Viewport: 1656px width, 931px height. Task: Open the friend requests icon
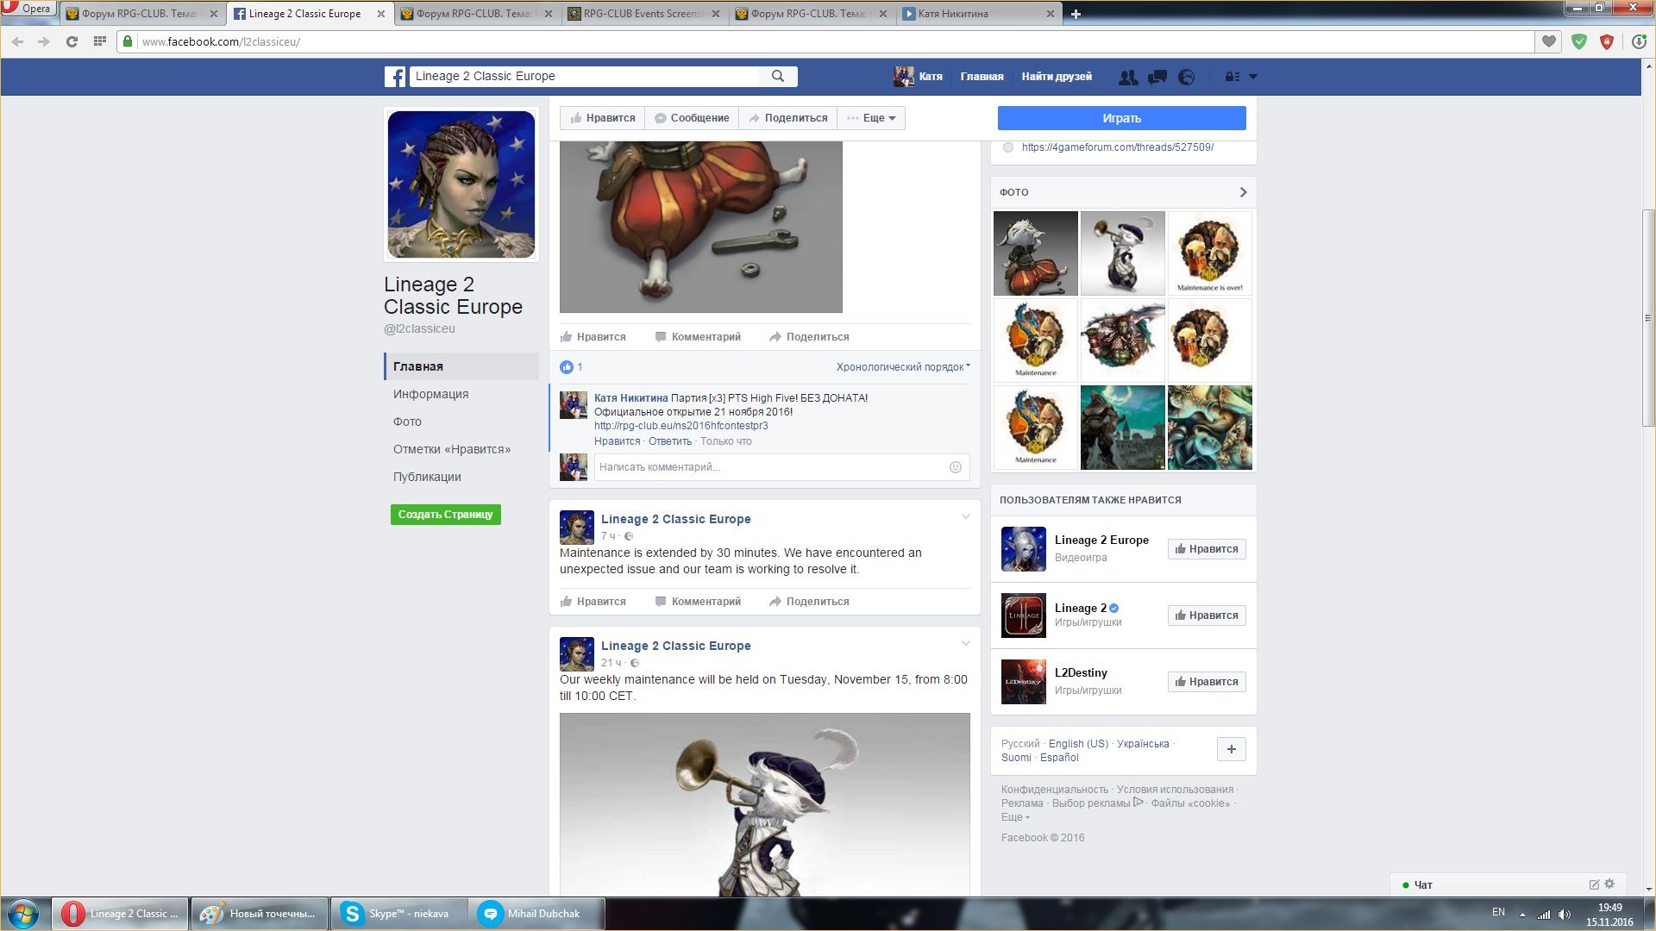(1127, 77)
